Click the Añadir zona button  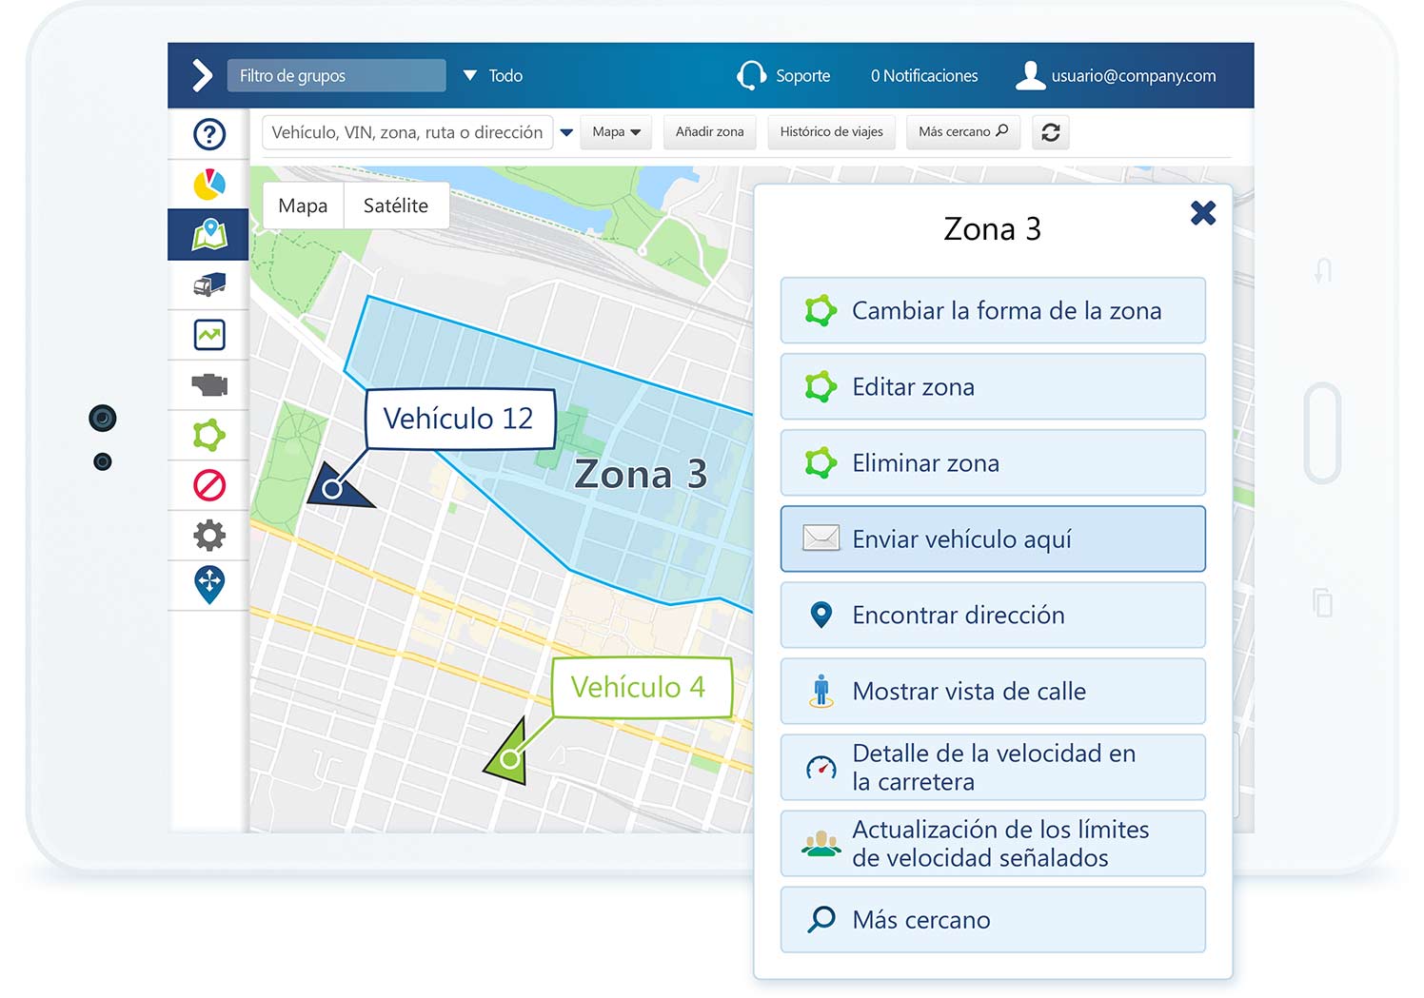coord(710,132)
